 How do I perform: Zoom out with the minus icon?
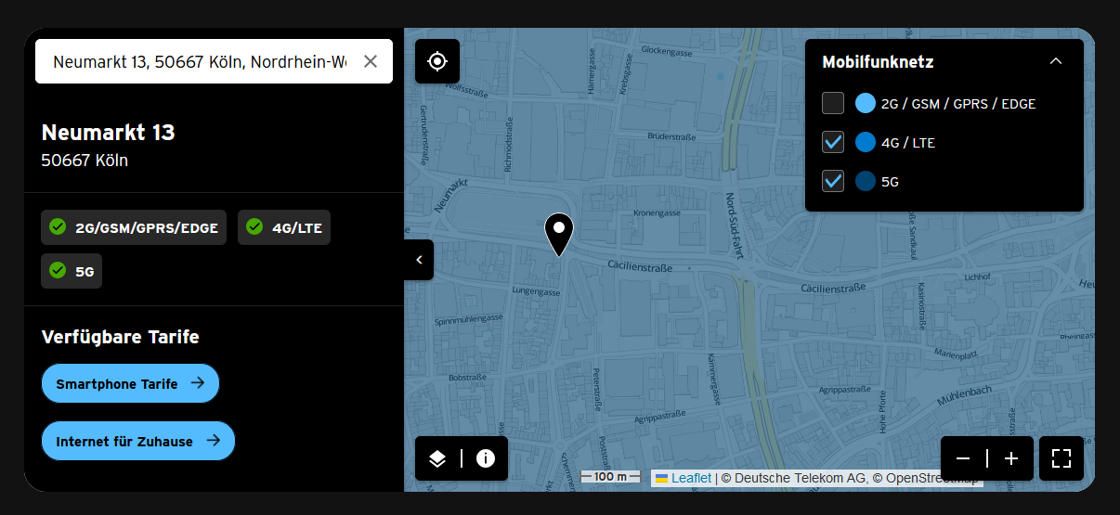pyautogui.click(x=963, y=458)
